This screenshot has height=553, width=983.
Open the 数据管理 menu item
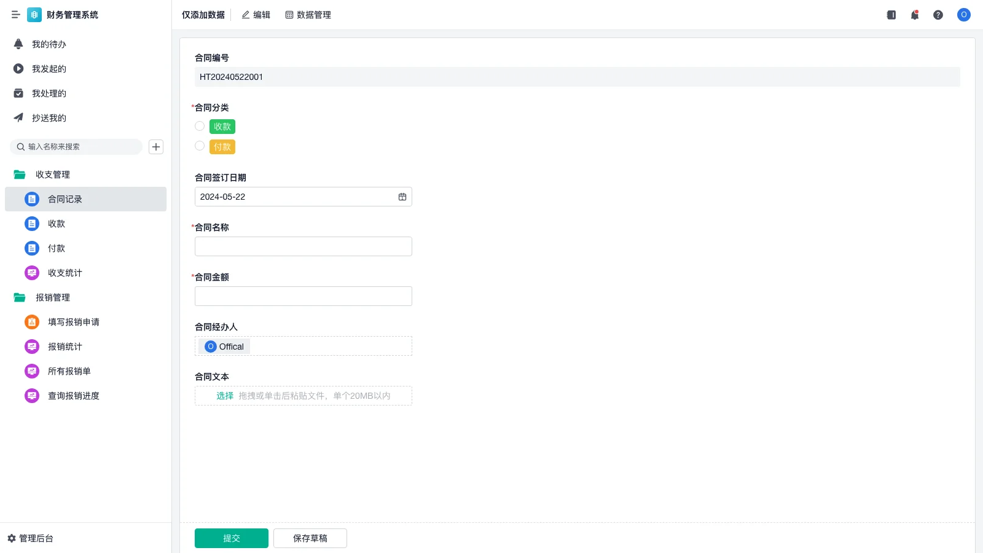pos(308,15)
